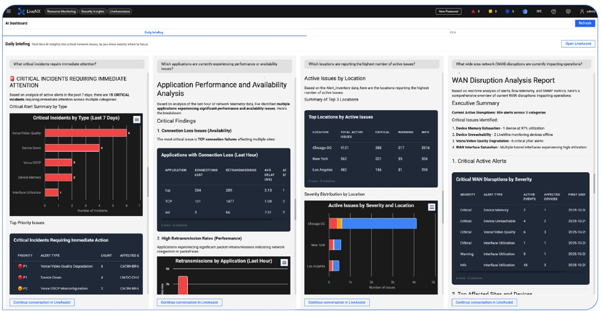The width and height of the screenshot is (601, 311).
Task: Open Security Insights section
Action: pos(93,11)
